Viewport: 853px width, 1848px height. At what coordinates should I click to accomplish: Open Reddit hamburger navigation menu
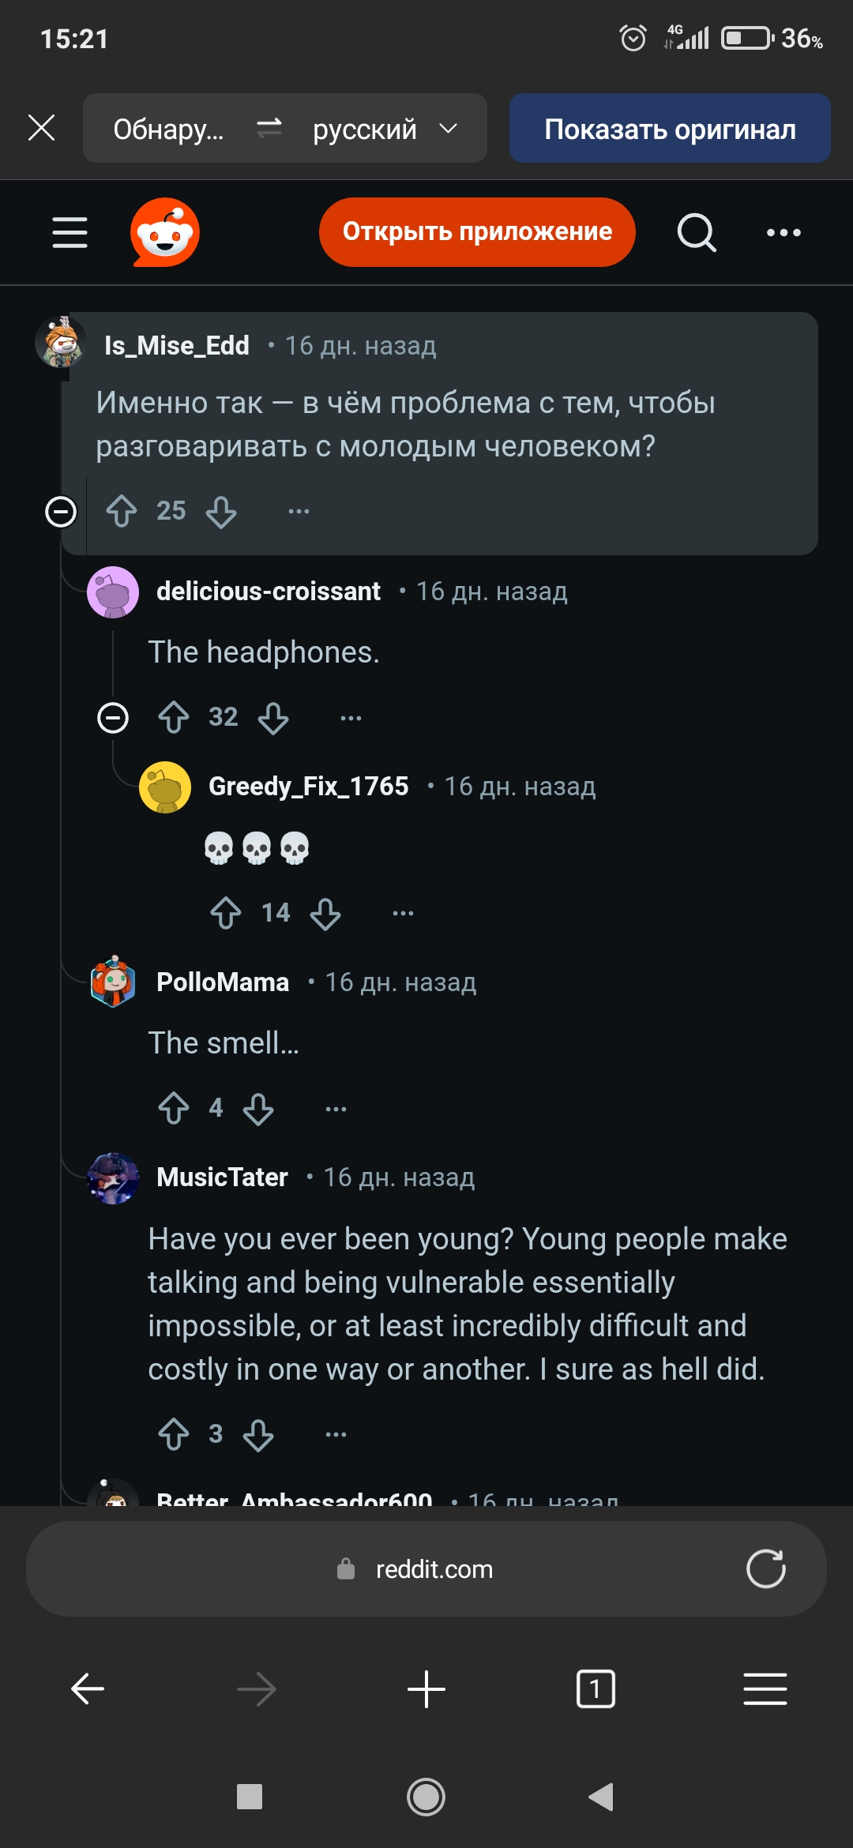(x=70, y=232)
